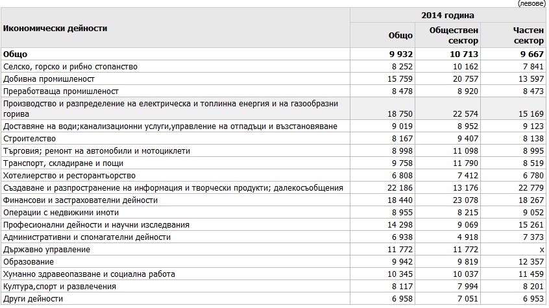Click value 9 758 in transport row
The height and width of the screenshot is (308, 549).
pyautogui.click(x=402, y=163)
